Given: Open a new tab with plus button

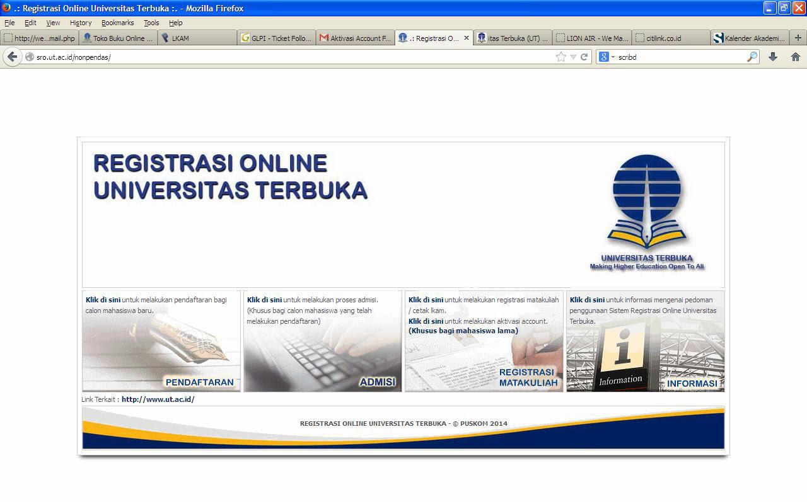Looking at the screenshot, I should 798,38.
